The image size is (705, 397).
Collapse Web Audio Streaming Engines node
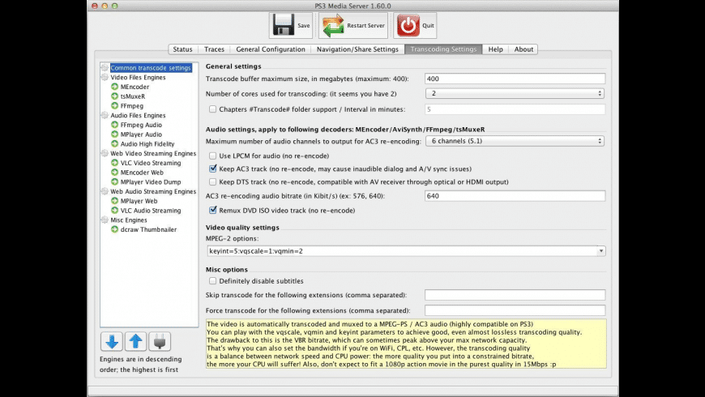(x=105, y=191)
